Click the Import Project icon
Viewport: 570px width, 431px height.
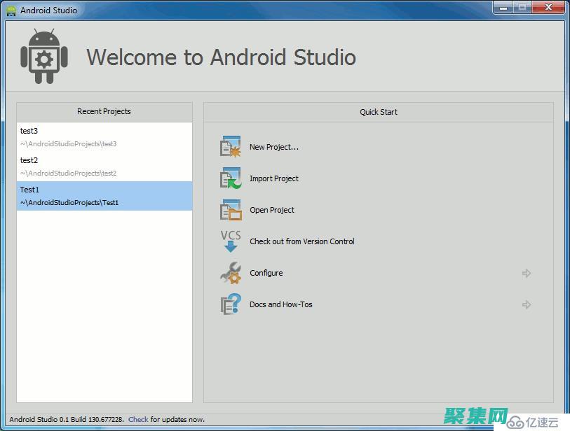pyautogui.click(x=231, y=178)
